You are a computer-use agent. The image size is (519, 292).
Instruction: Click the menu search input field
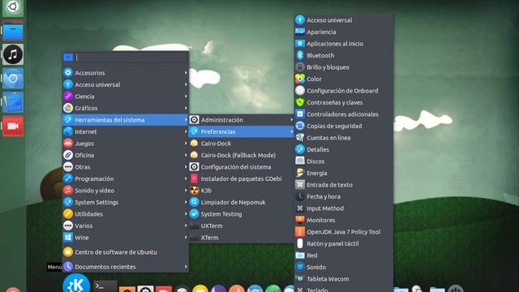click(131, 58)
